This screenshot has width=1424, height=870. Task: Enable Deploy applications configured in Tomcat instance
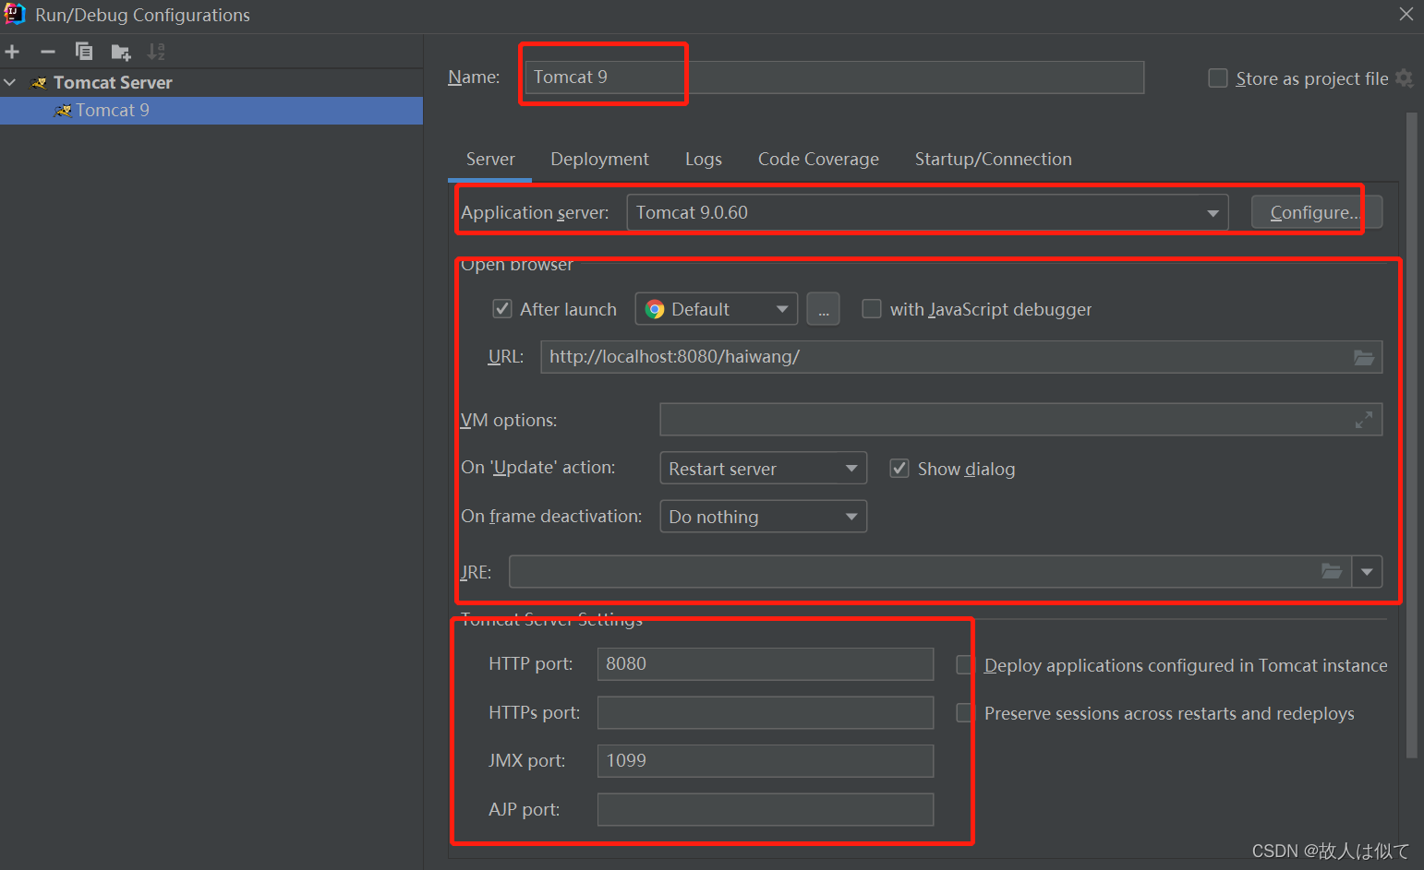point(965,665)
